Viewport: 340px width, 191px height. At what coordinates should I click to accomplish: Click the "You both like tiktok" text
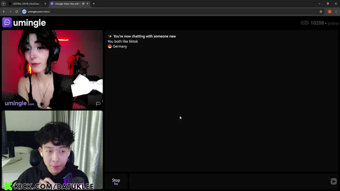123,41
